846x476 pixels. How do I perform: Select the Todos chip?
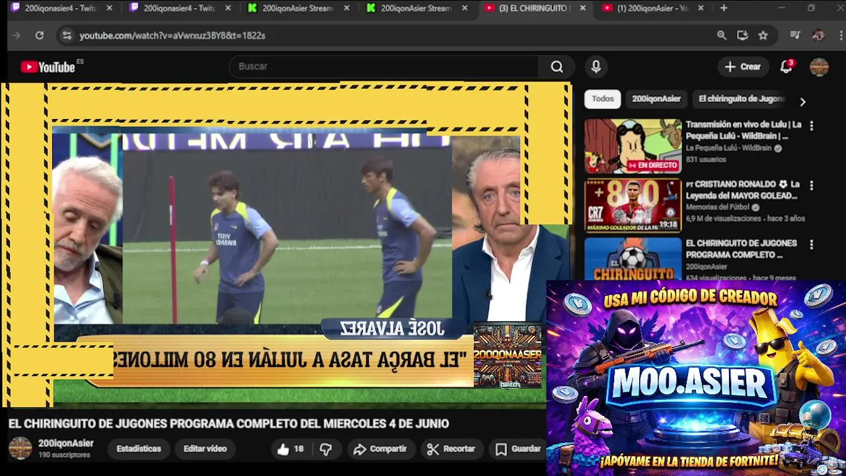(602, 99)
